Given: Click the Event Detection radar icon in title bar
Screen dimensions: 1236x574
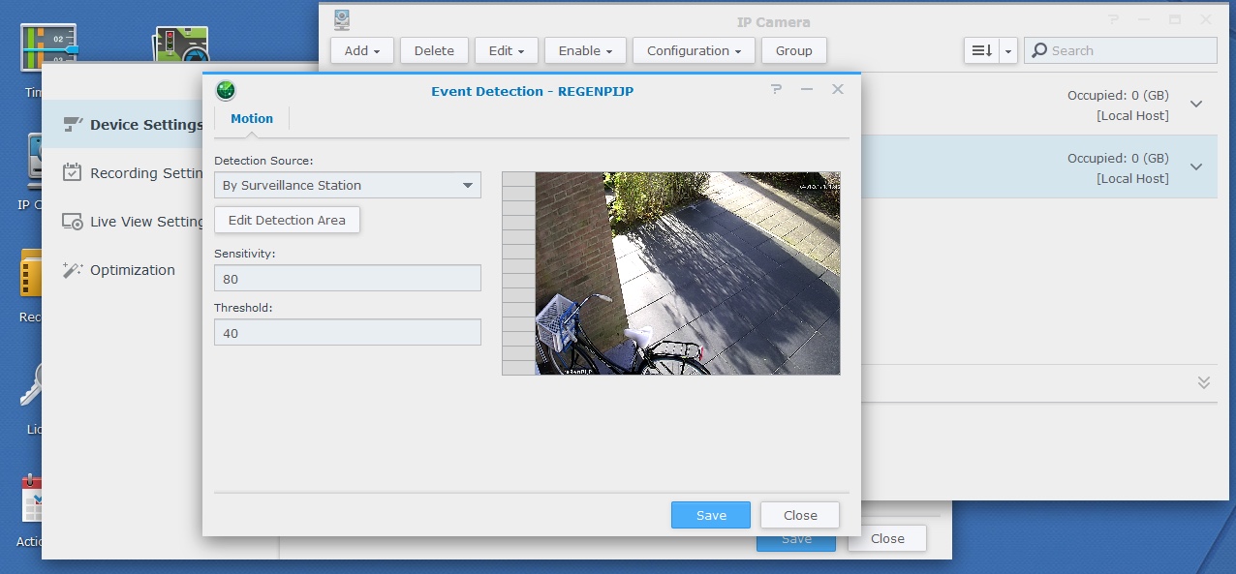Looking at the screenshot, I should click(x=226, y=90).
